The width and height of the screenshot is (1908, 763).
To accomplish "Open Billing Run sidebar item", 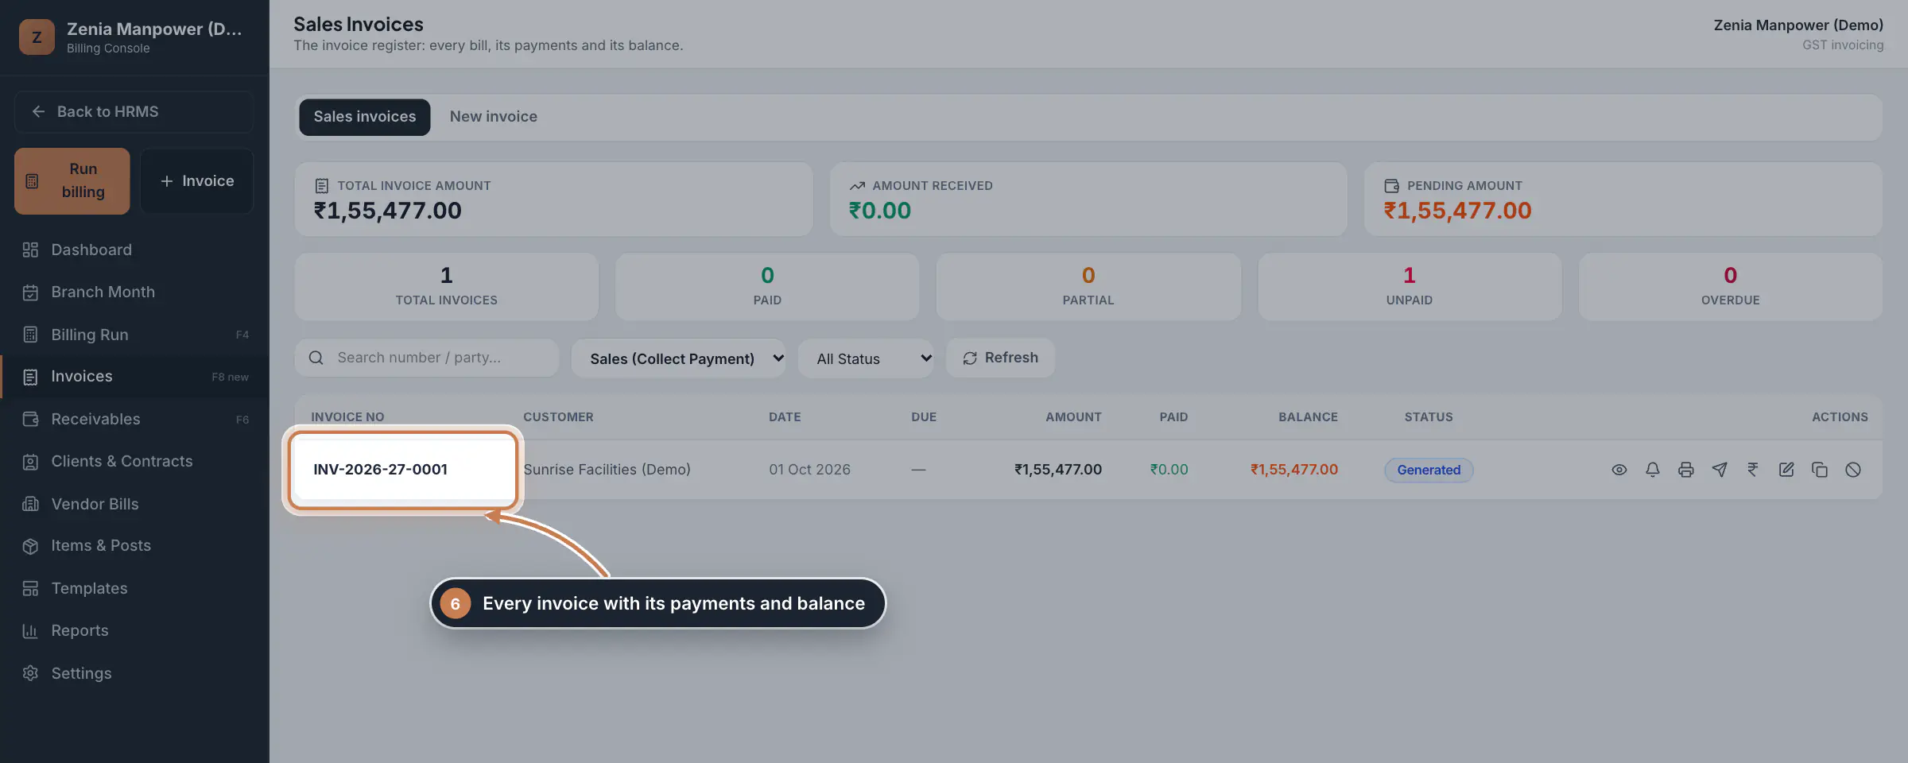I will 134,335.
